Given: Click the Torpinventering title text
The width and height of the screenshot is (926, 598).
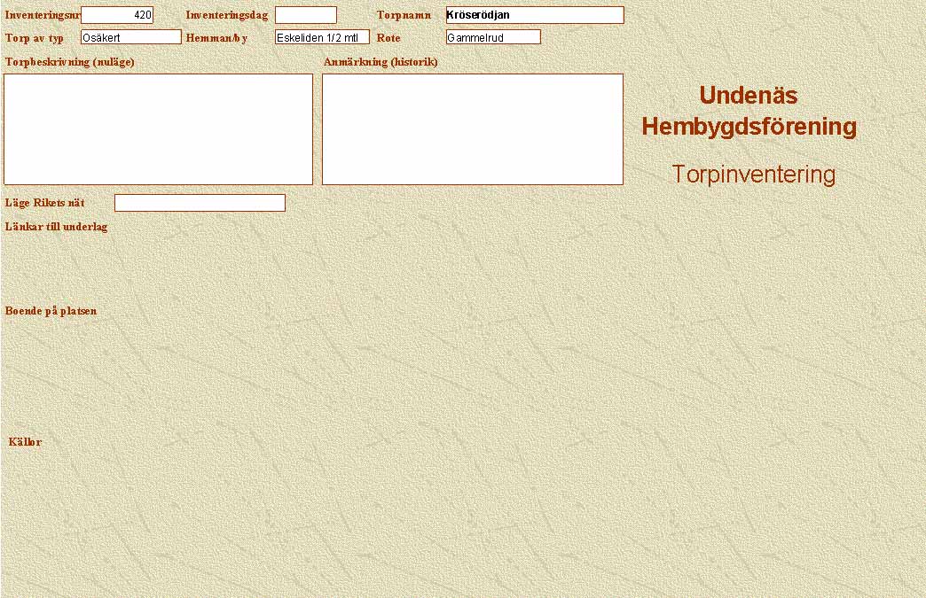Looking at the screenshot, I should pyautogui.click(x=753, y=175).
